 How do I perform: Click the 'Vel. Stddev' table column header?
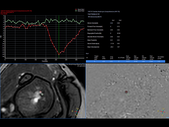(161, 58)
